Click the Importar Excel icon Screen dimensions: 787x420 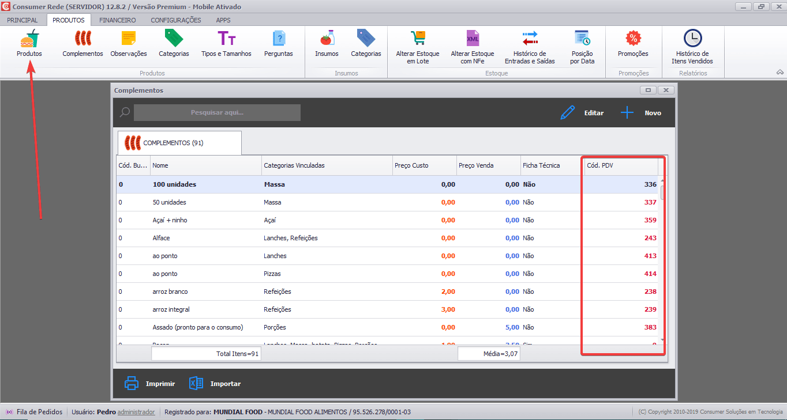[x=196, y=383]
